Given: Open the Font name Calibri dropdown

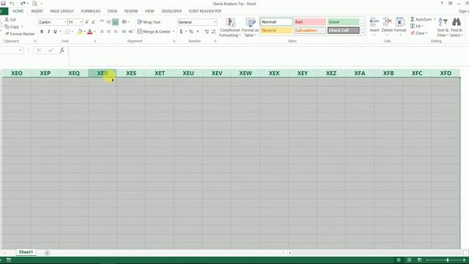Looking at the screenshot, I should click(65, 22).
